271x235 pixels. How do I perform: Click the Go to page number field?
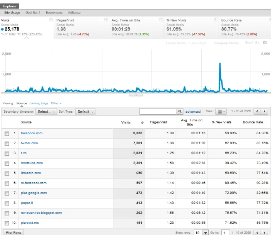[x=226, y=233]
